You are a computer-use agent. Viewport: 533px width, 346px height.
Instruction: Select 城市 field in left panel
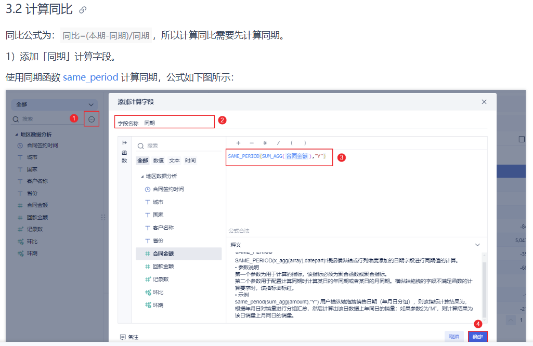[32, 157]
